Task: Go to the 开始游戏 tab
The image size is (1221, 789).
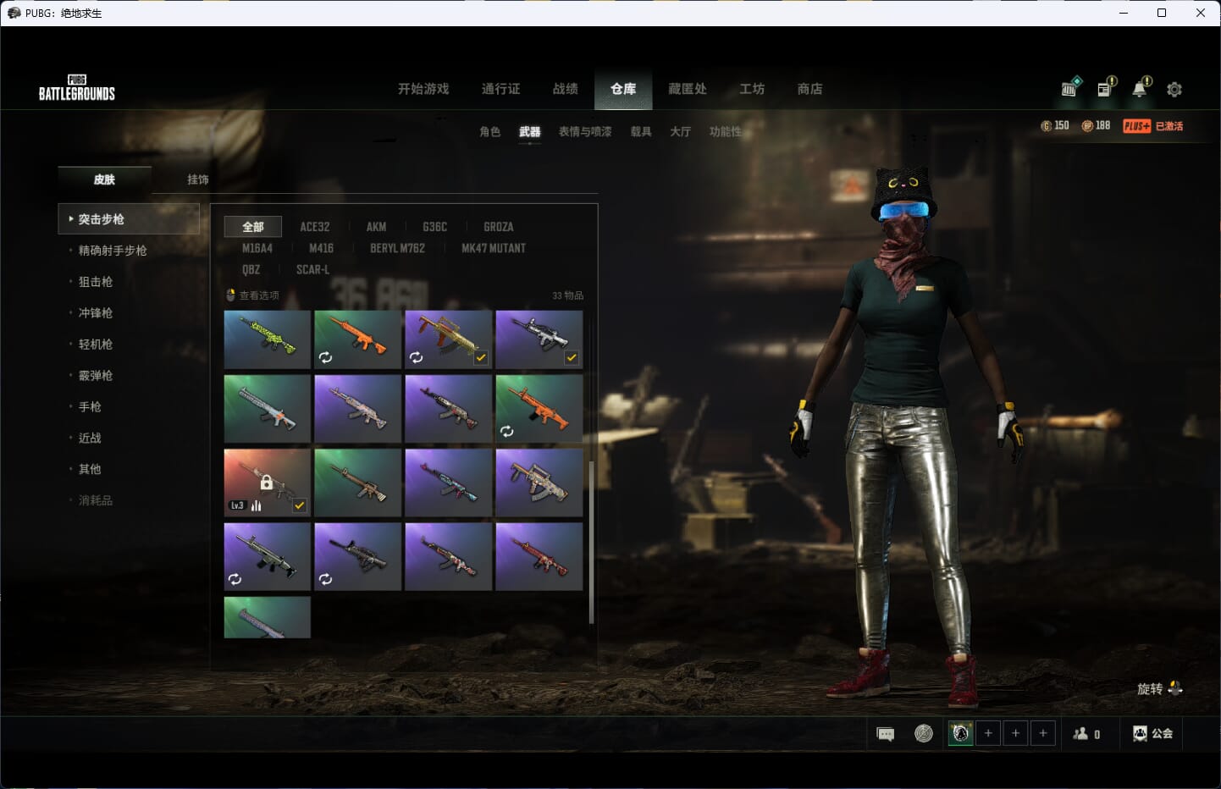Action: tap(423, 89)
